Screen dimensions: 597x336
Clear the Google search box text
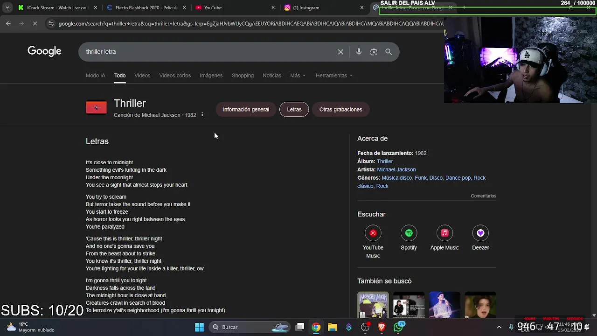coord(340,52)
